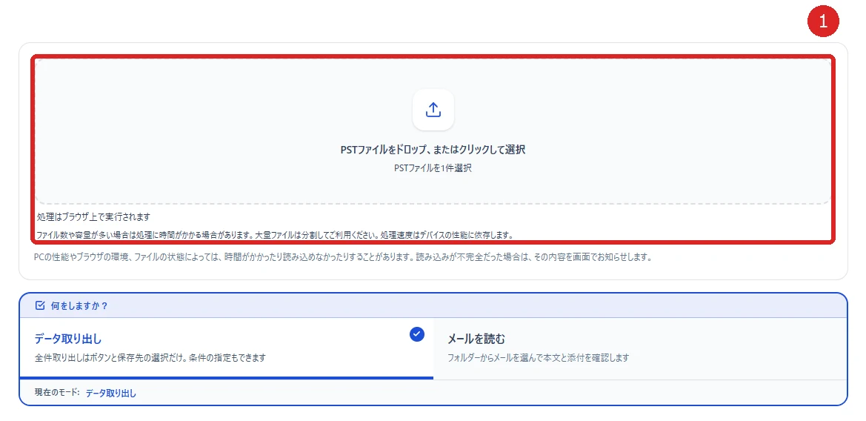The width and height of the screenshot is (866, 421).
Task: Click the 'PSTファイルを1件選択' subtitle
Action: (x=433, y=169)
